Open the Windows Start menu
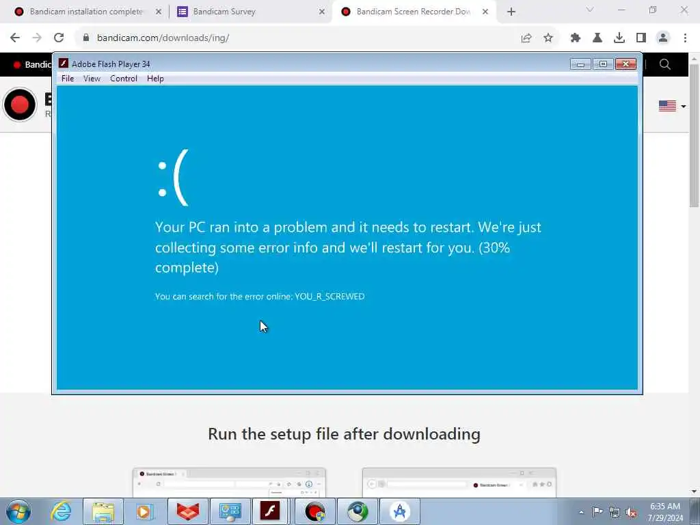 (x=18, y=511)
